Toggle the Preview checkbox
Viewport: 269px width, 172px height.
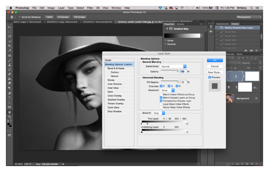tap(210, 77)
